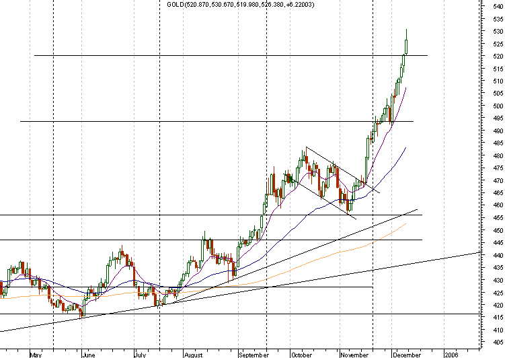Select the 475 value on the price axis

(498, 168)
